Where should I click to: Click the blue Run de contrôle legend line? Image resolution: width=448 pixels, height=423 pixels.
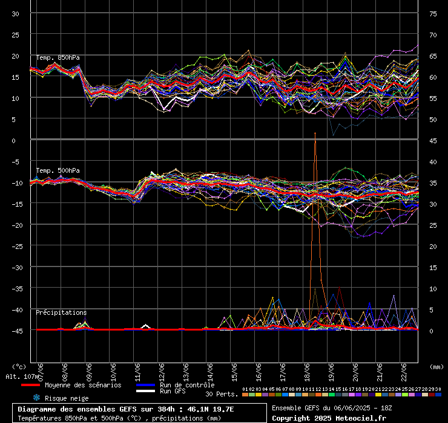146,385
